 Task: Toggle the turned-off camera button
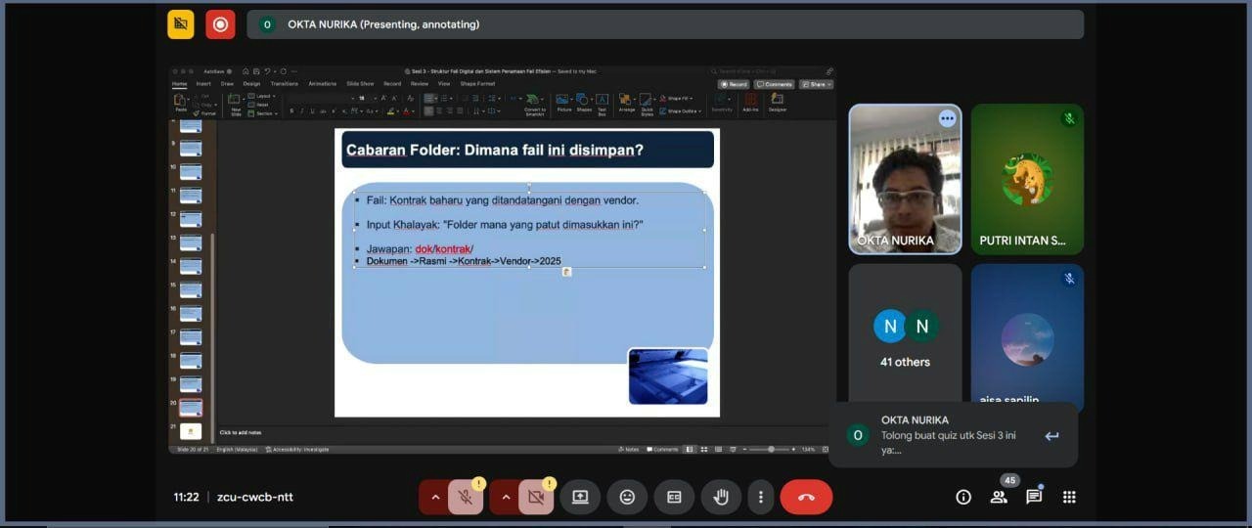pyautogui.click(x=535, y=497)
